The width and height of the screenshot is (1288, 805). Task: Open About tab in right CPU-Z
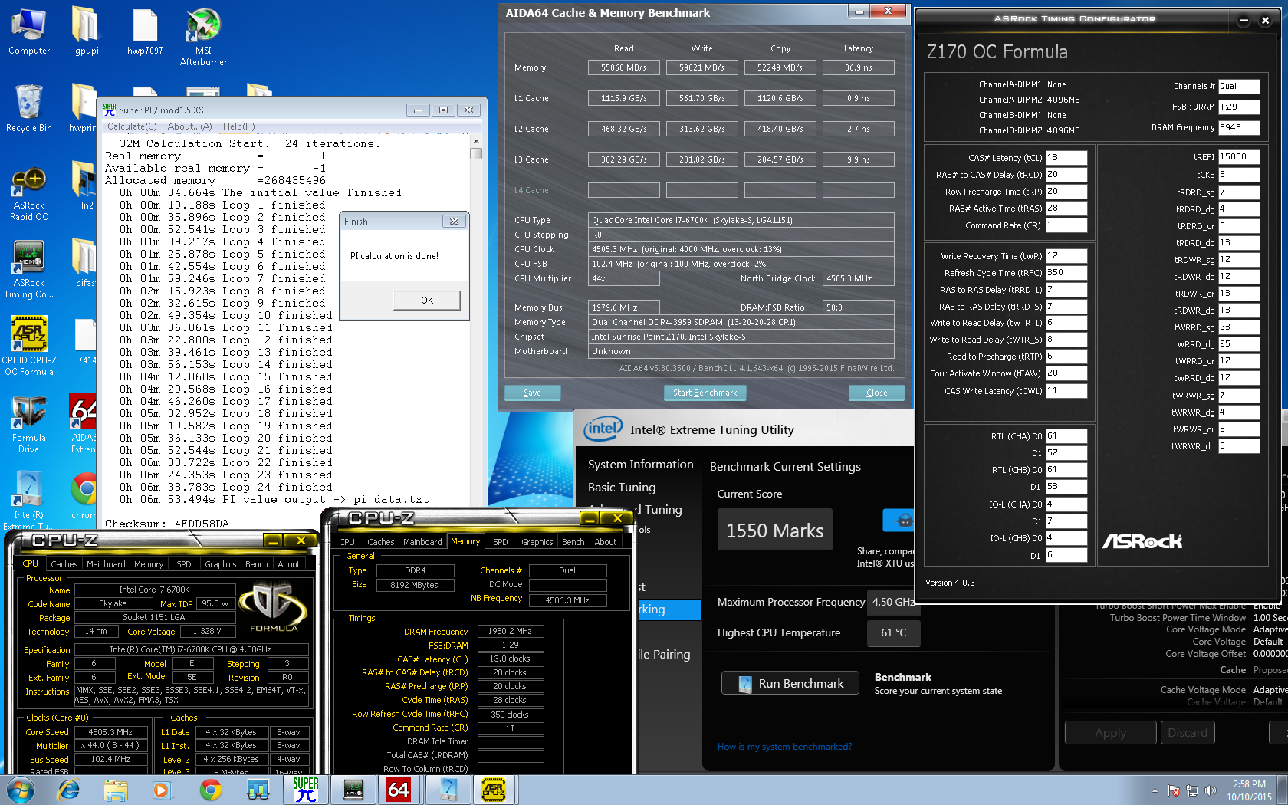pos(606,542)
